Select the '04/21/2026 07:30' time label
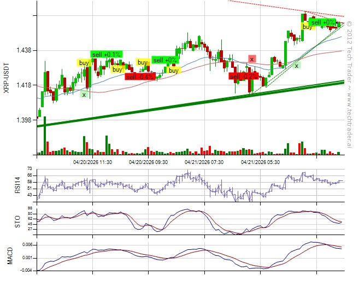The height and width of the screenshot is (281, 359). tap(204, 162)
